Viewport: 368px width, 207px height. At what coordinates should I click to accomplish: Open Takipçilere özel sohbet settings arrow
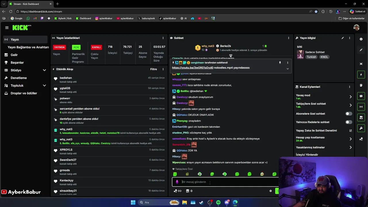click(x=350, y=105)
